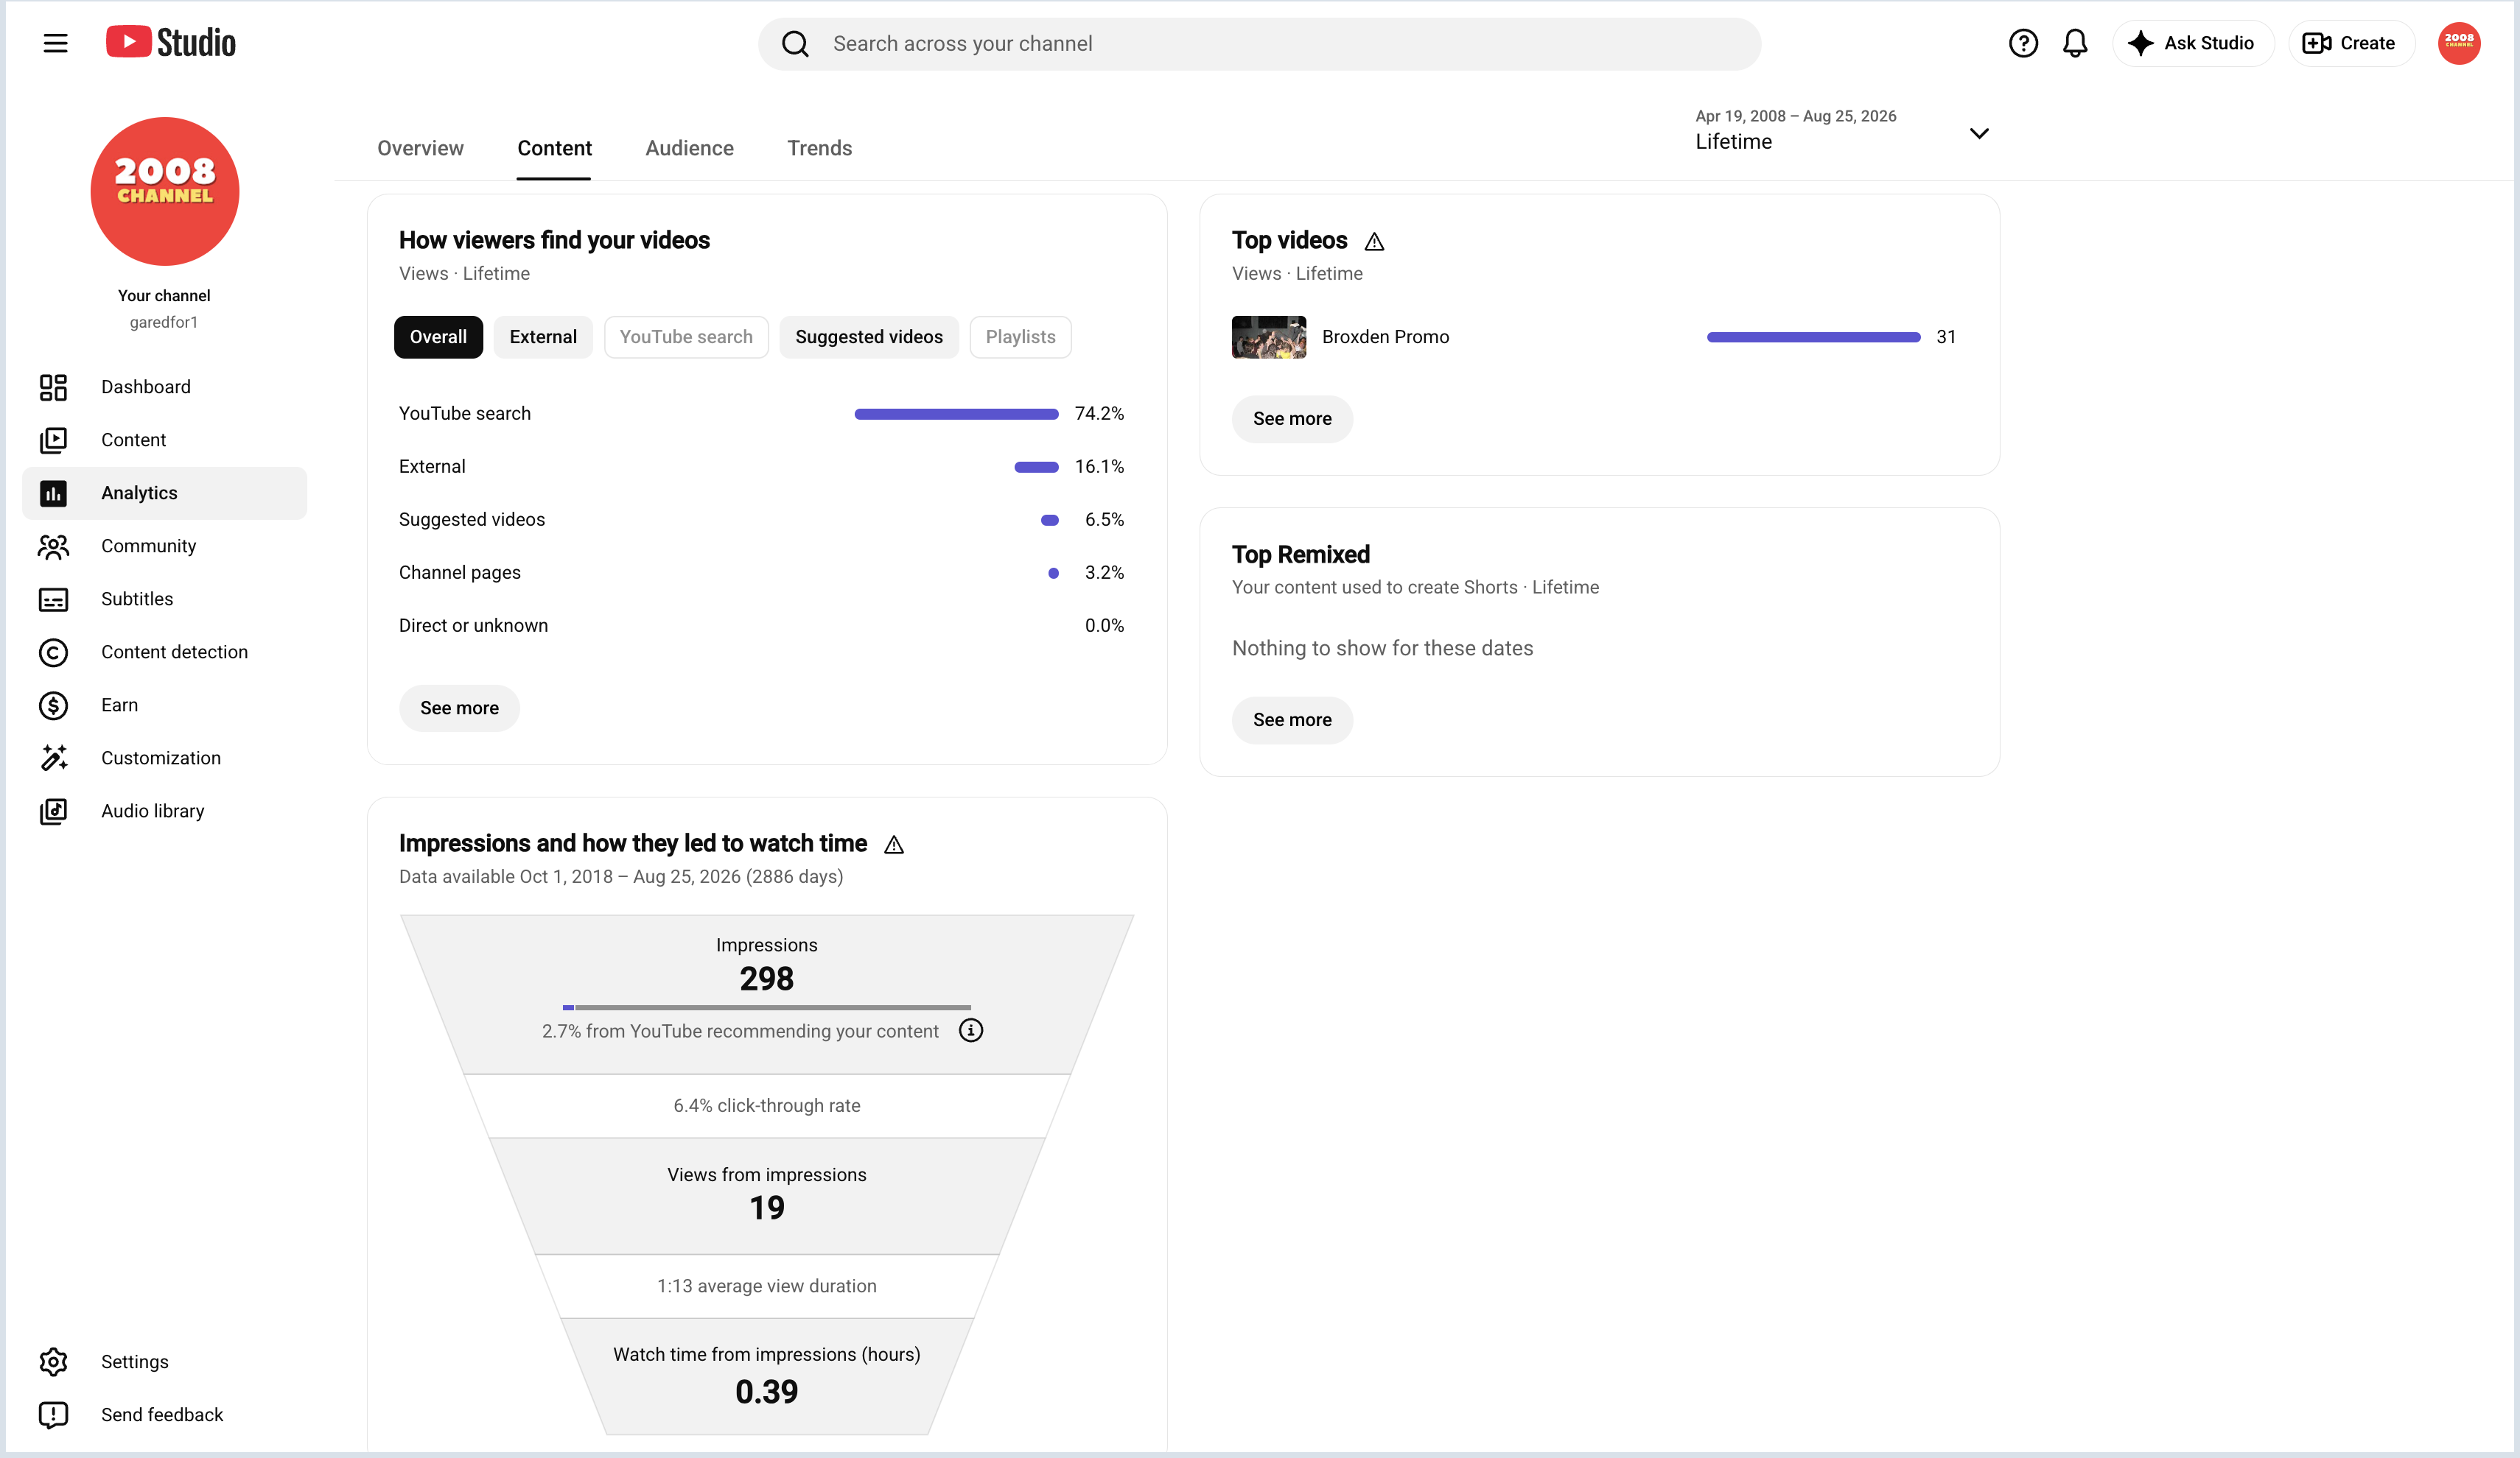Open the account avatar menu

click(2458, 43)
